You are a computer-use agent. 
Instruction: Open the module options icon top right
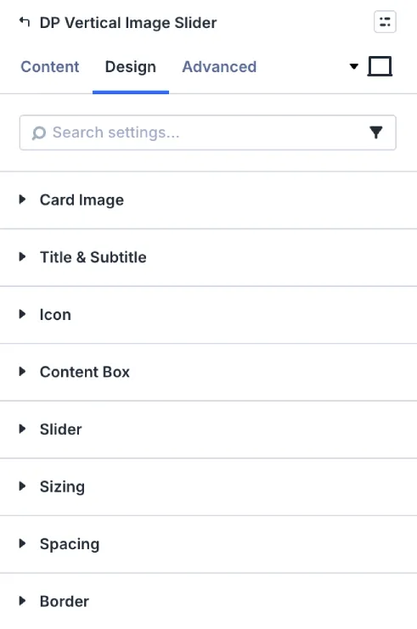pos(385,22)
